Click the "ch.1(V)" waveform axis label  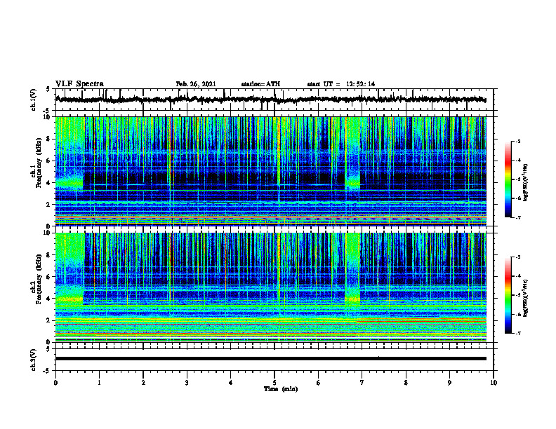point(34,100)
